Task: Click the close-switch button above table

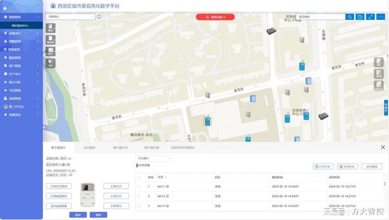Action: coord(347,166)
